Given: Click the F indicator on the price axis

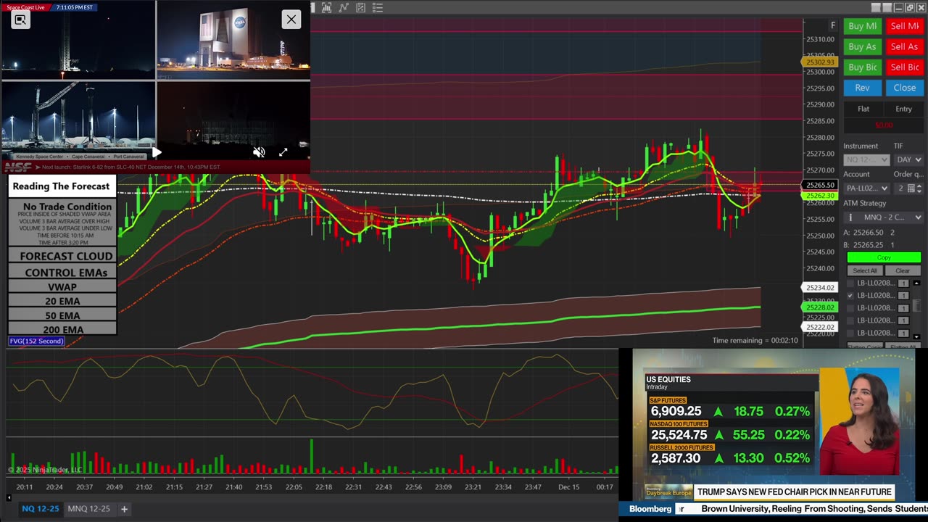Looking at the screenshot, I should [x=832, y=25].
